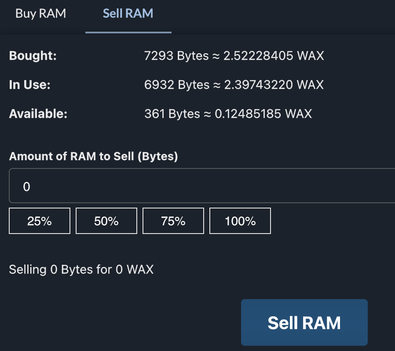Click the blue Sell RAM button

304,322
